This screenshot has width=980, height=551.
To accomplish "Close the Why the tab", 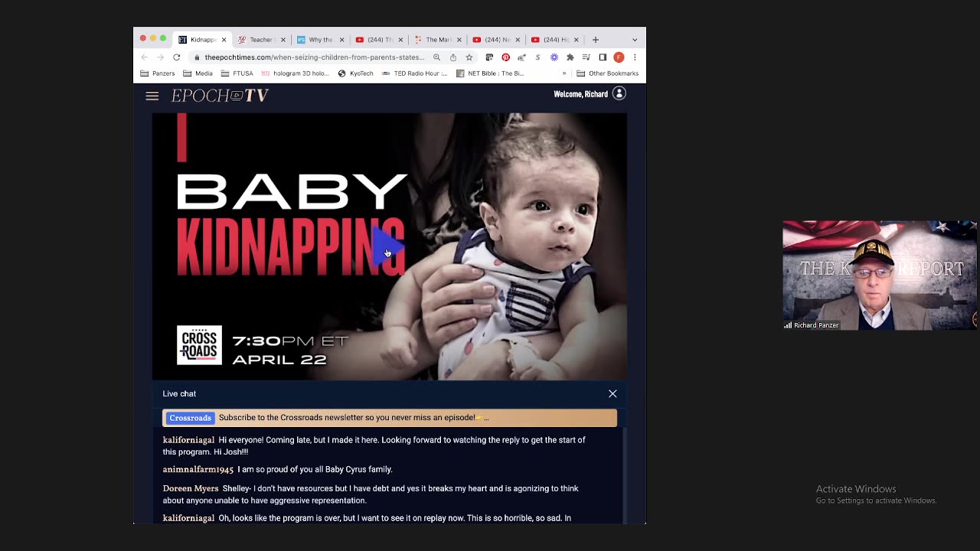I will point(341,40).
